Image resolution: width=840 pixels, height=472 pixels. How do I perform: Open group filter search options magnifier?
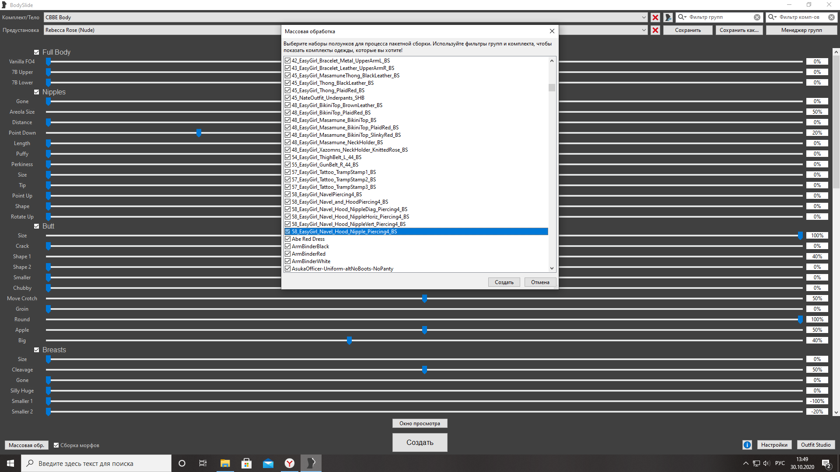tap(682, 17)
